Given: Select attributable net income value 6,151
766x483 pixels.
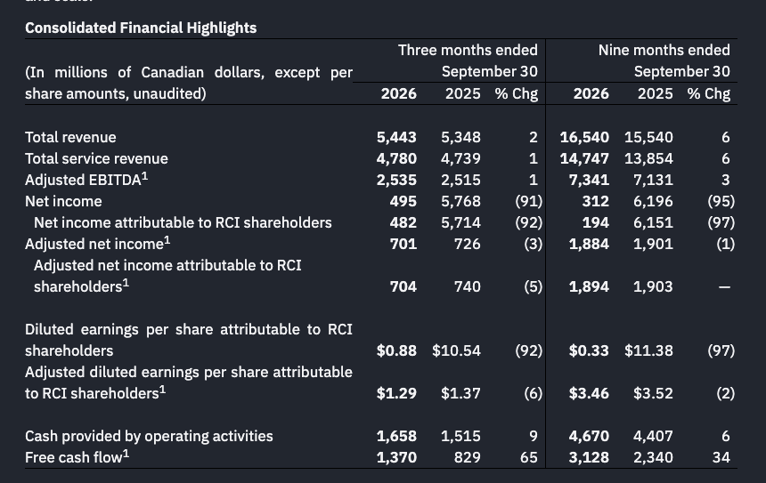Looking at the screenshot, I should pyautogui.click(x=653, y=223).
